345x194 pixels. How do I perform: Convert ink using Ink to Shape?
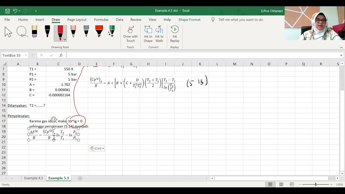148,34
